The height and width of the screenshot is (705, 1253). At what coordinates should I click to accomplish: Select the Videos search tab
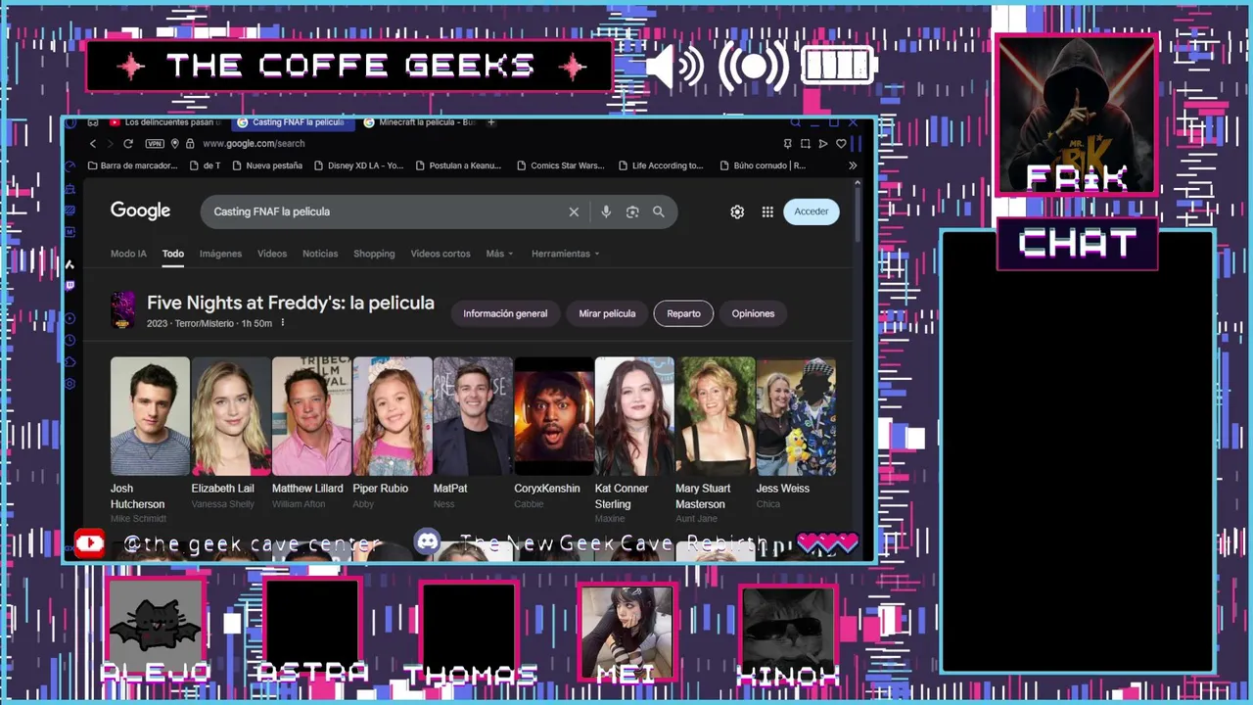pyautogui.click(x=272, y=254)
